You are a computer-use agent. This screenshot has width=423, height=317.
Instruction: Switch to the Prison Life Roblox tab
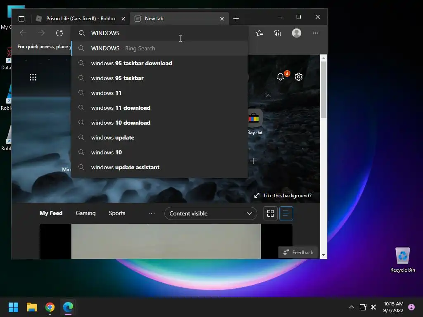(81, 18)
